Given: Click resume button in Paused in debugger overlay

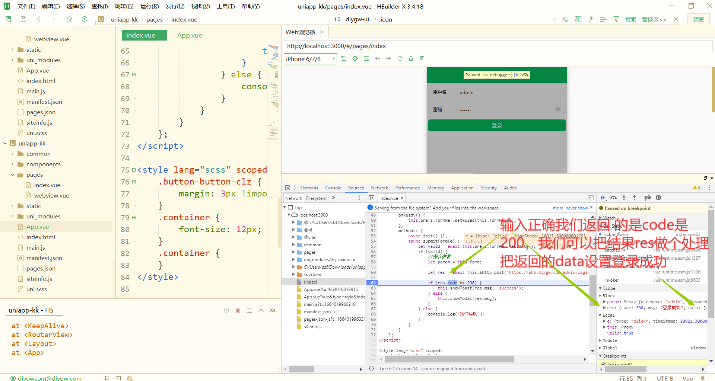Looking at the screenshot, I should [516, 75].
